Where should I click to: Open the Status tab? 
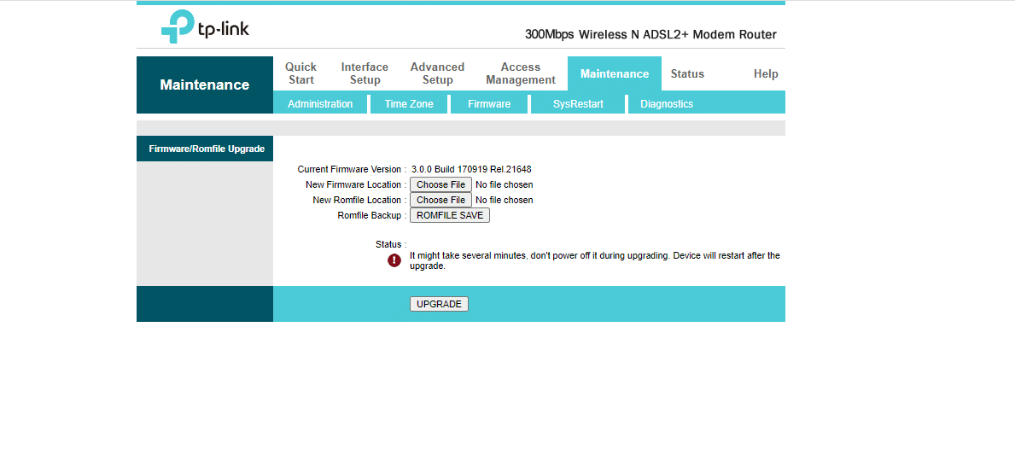[x=687, y=74]
